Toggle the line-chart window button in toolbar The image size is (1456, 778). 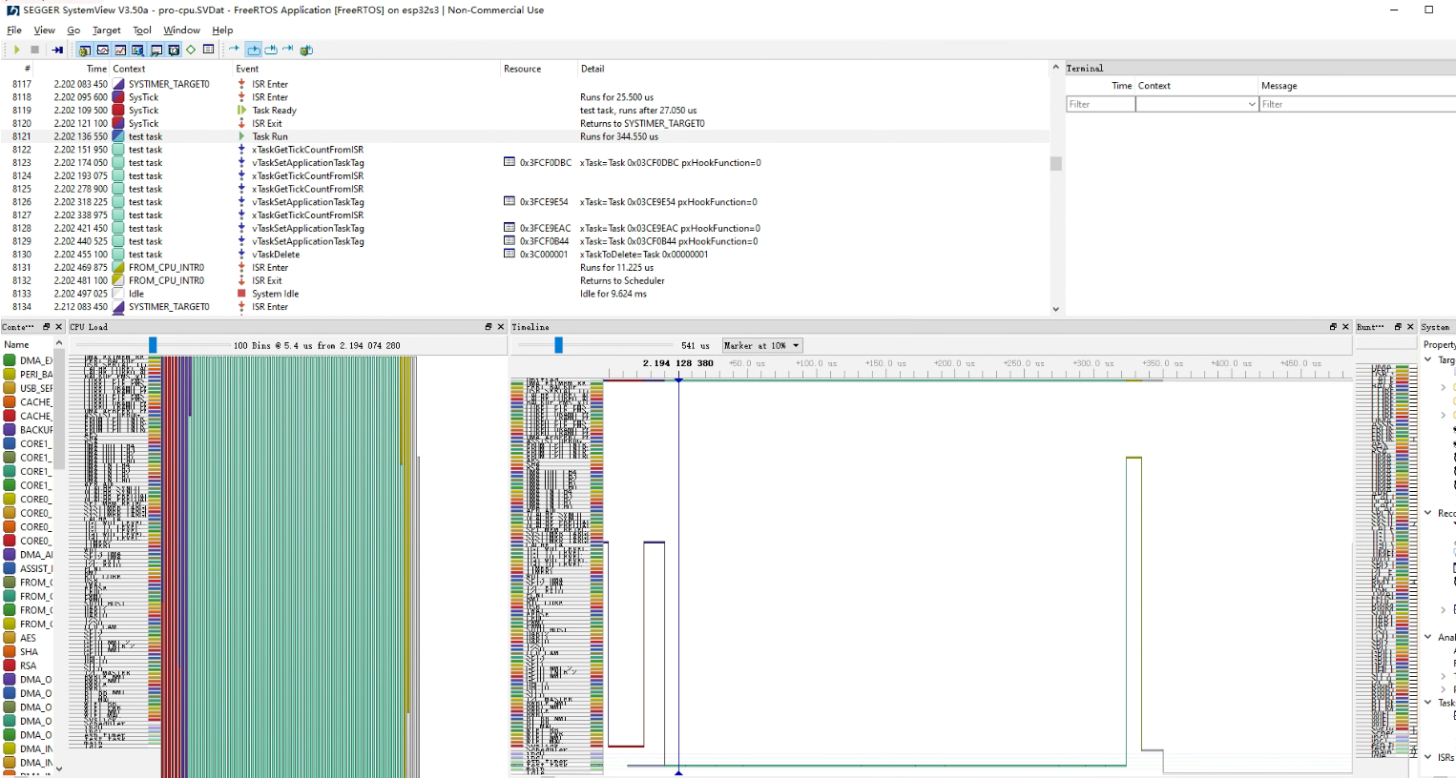pos(120,50)
